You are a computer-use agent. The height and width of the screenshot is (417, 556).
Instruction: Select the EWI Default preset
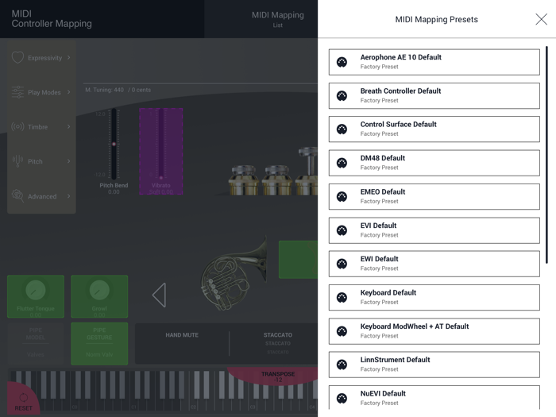(x=434, y=264)
